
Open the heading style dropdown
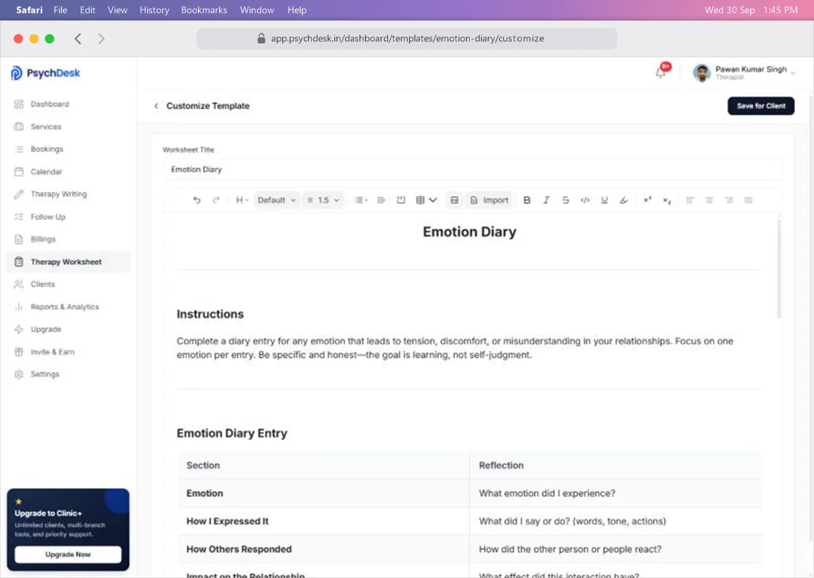pos(242,200)
